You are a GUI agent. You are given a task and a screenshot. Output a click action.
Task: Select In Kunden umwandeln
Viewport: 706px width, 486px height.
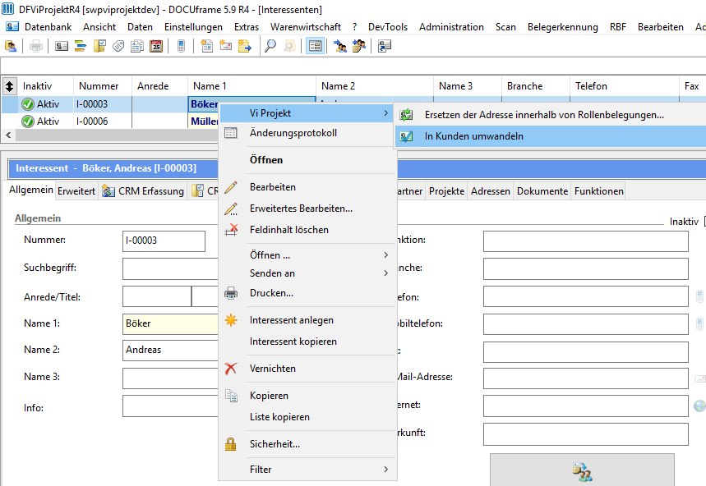(550, 136)
